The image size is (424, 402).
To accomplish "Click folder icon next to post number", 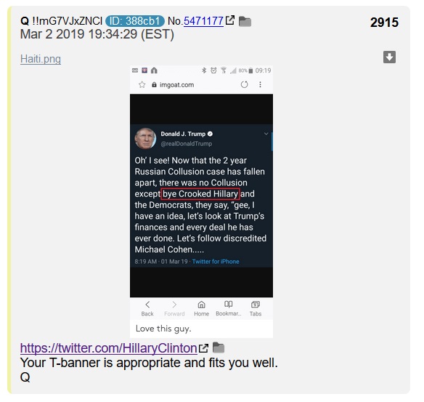I will tap(245, 21).
